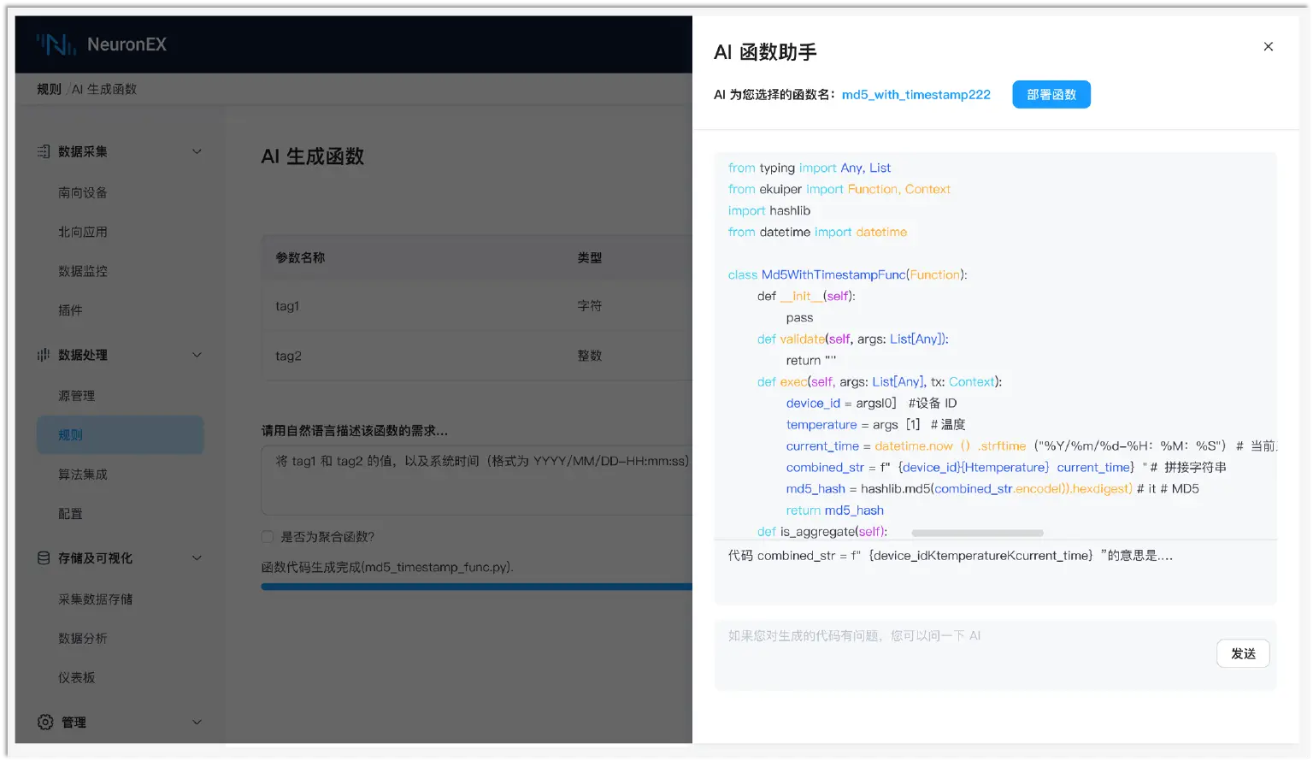Click the AI chat input box

[940, 637]
